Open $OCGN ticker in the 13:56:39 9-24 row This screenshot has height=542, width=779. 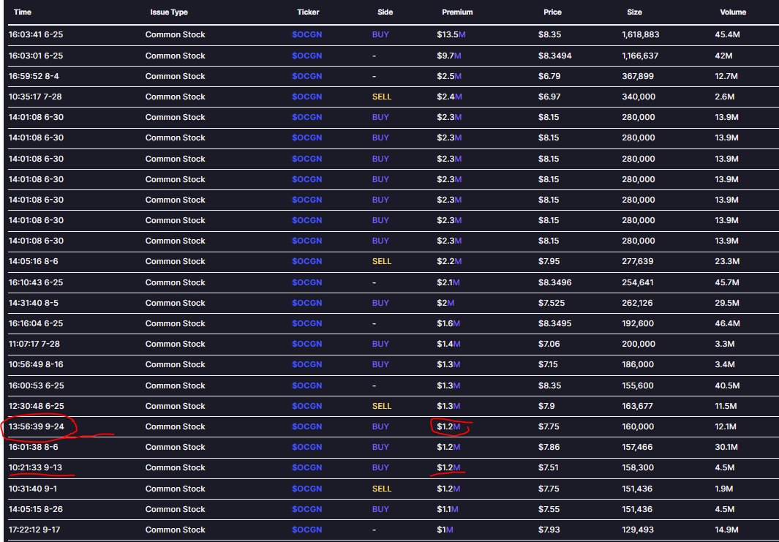(x=306, y=426)
